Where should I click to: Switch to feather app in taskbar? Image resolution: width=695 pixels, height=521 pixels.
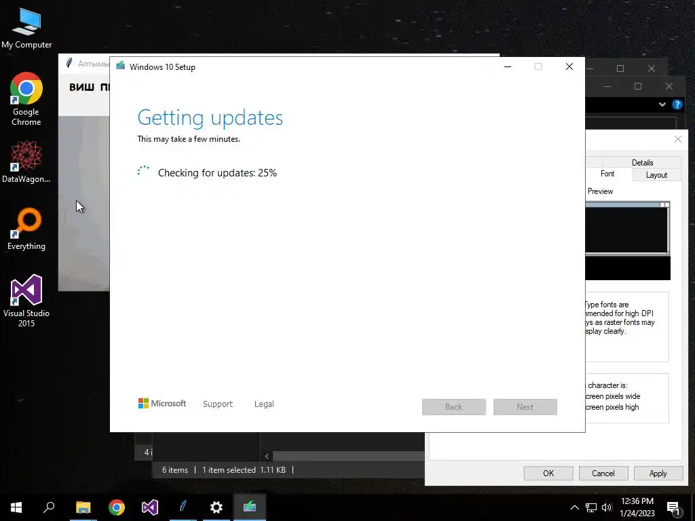coord(183,507)
